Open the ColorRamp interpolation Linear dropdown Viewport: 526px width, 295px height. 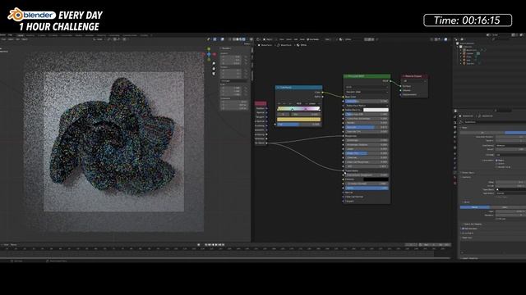(312, 104)
